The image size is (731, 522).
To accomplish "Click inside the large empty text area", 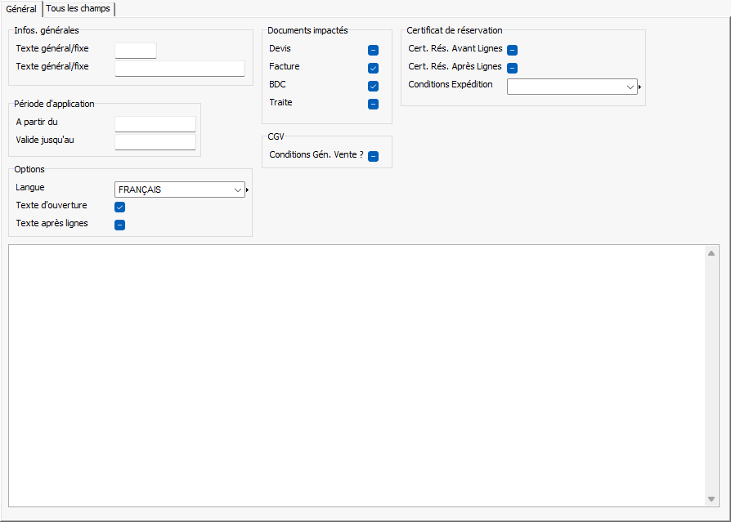I will coord(356,376).
